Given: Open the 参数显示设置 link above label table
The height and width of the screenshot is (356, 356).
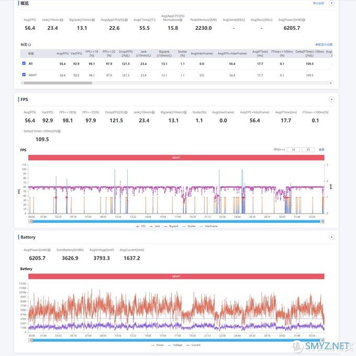Looking at the screenshot, I should coord(324,44).
